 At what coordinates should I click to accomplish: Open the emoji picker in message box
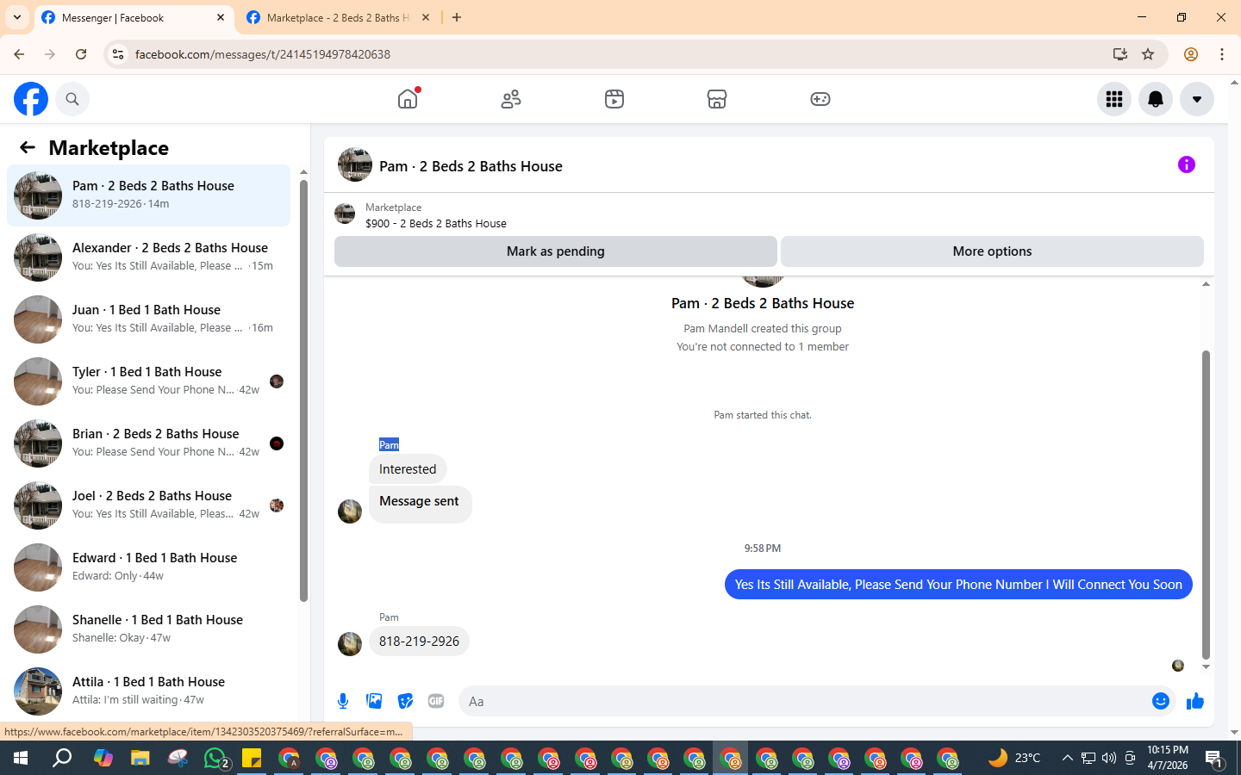1161,701
